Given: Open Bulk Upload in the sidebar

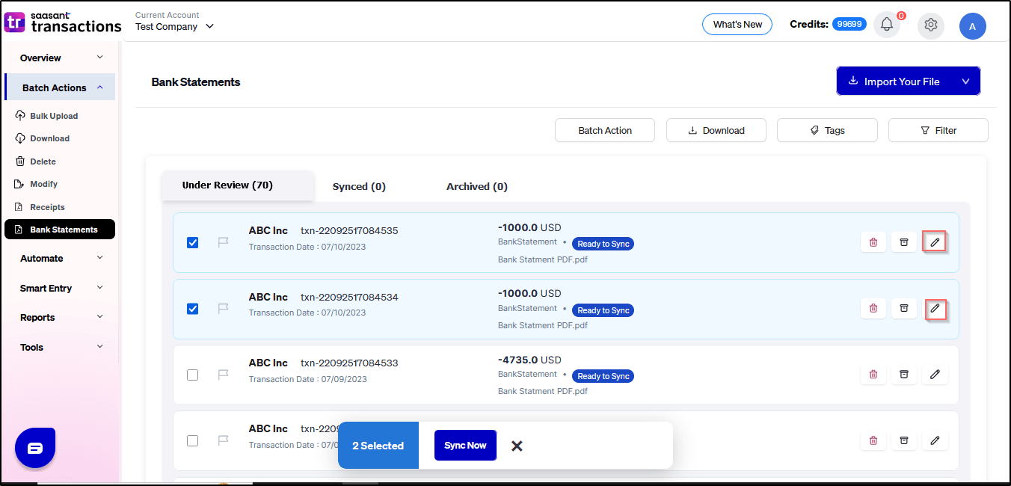Looking at the screenshot, I should [x=54, y=116].
